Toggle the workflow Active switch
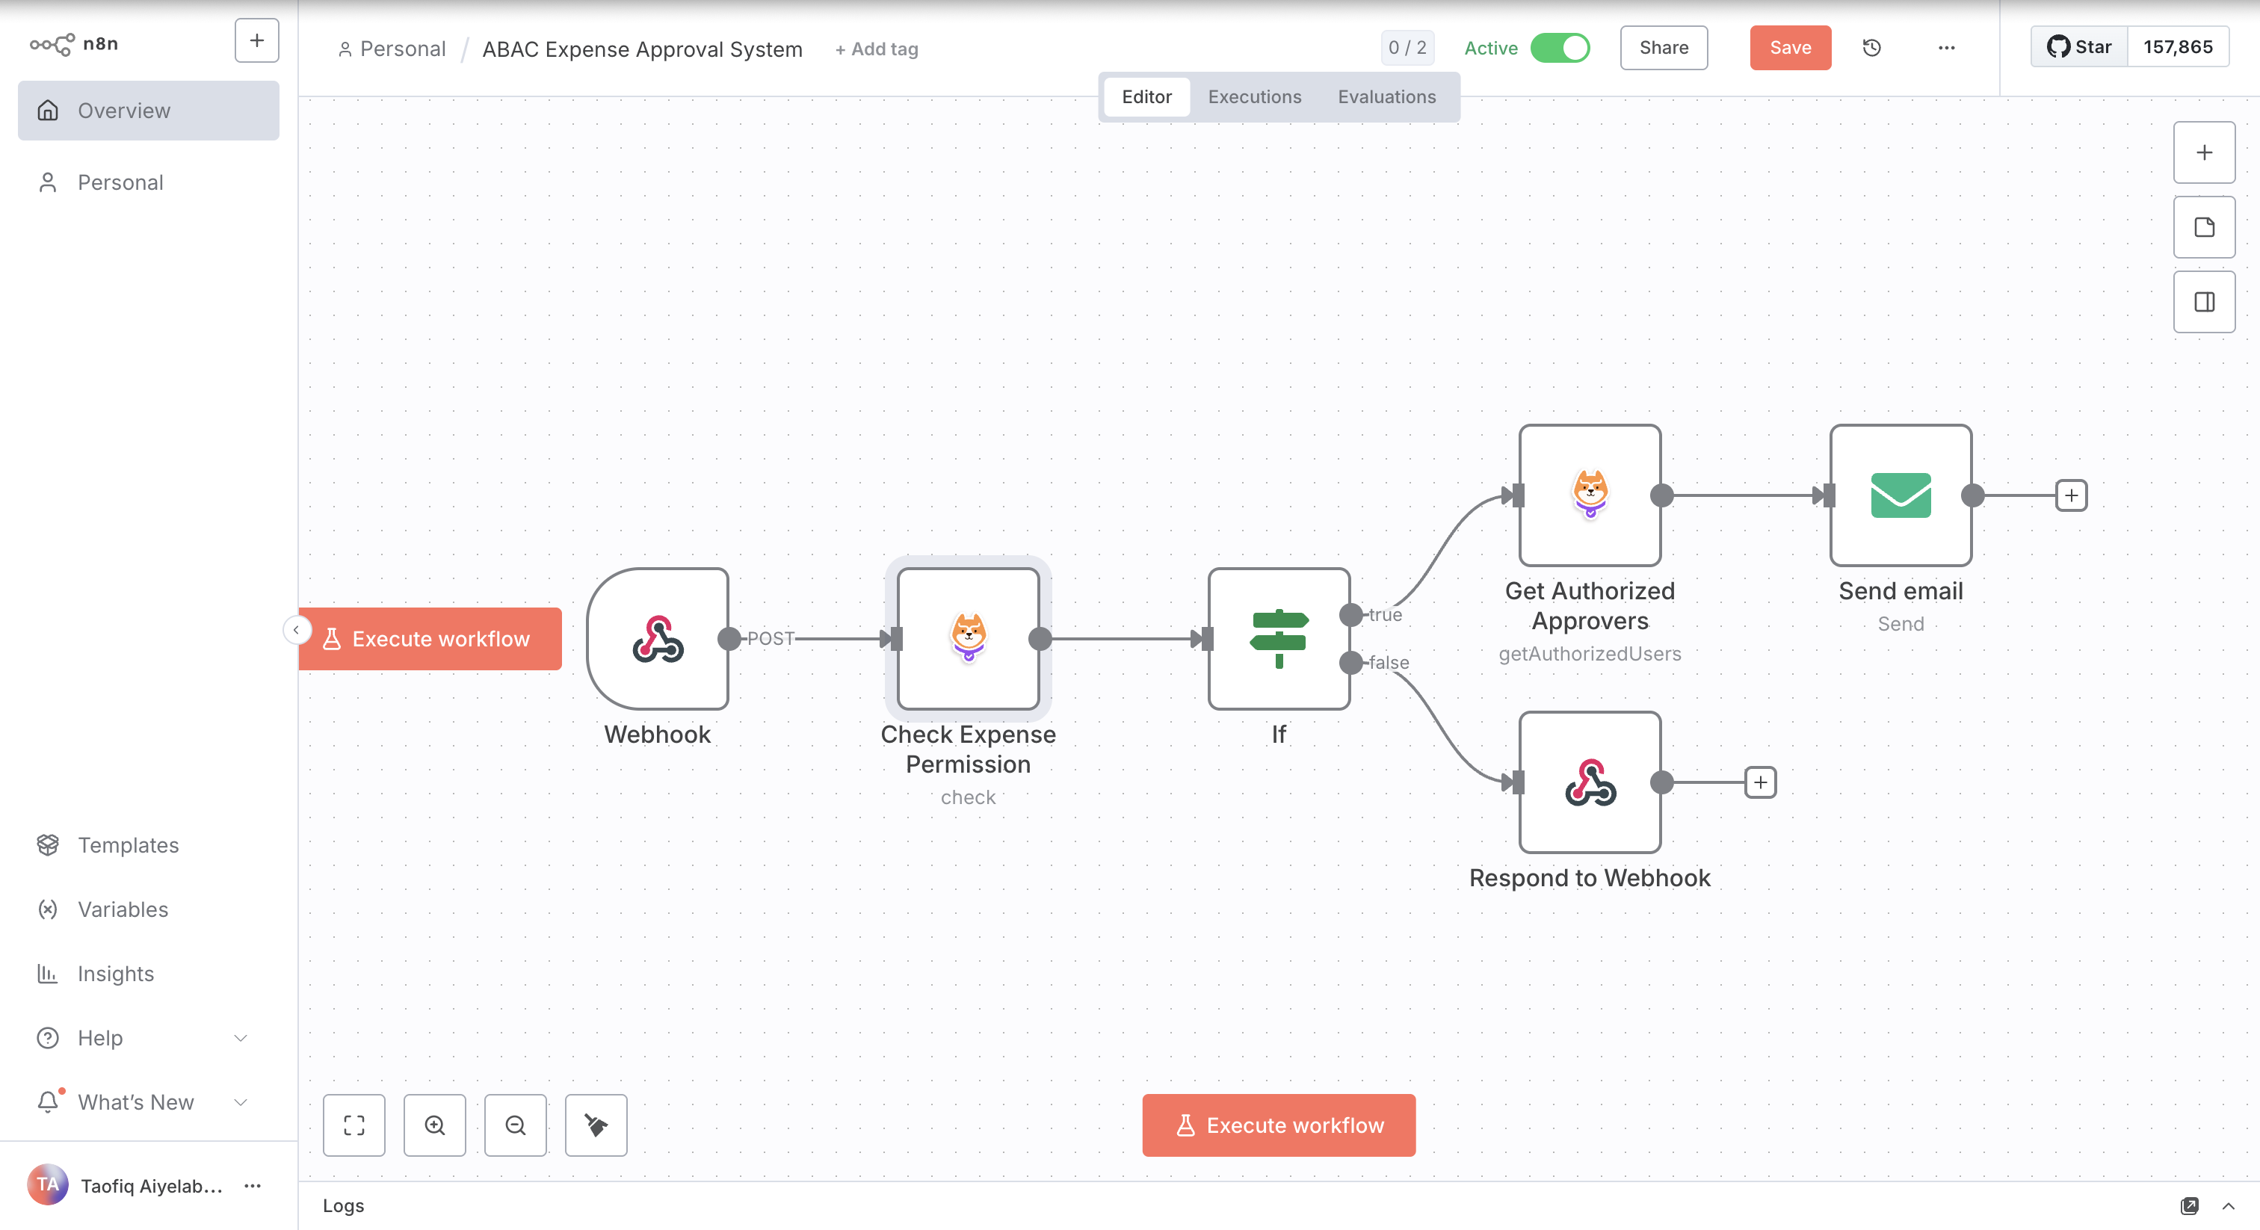The image size is (2260, 1230). pos(1560,47)
